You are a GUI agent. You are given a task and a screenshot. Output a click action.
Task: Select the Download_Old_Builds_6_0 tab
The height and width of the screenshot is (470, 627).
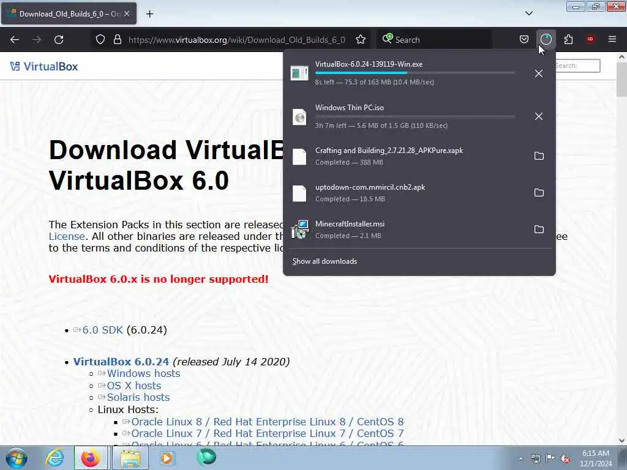coord(69,13)
